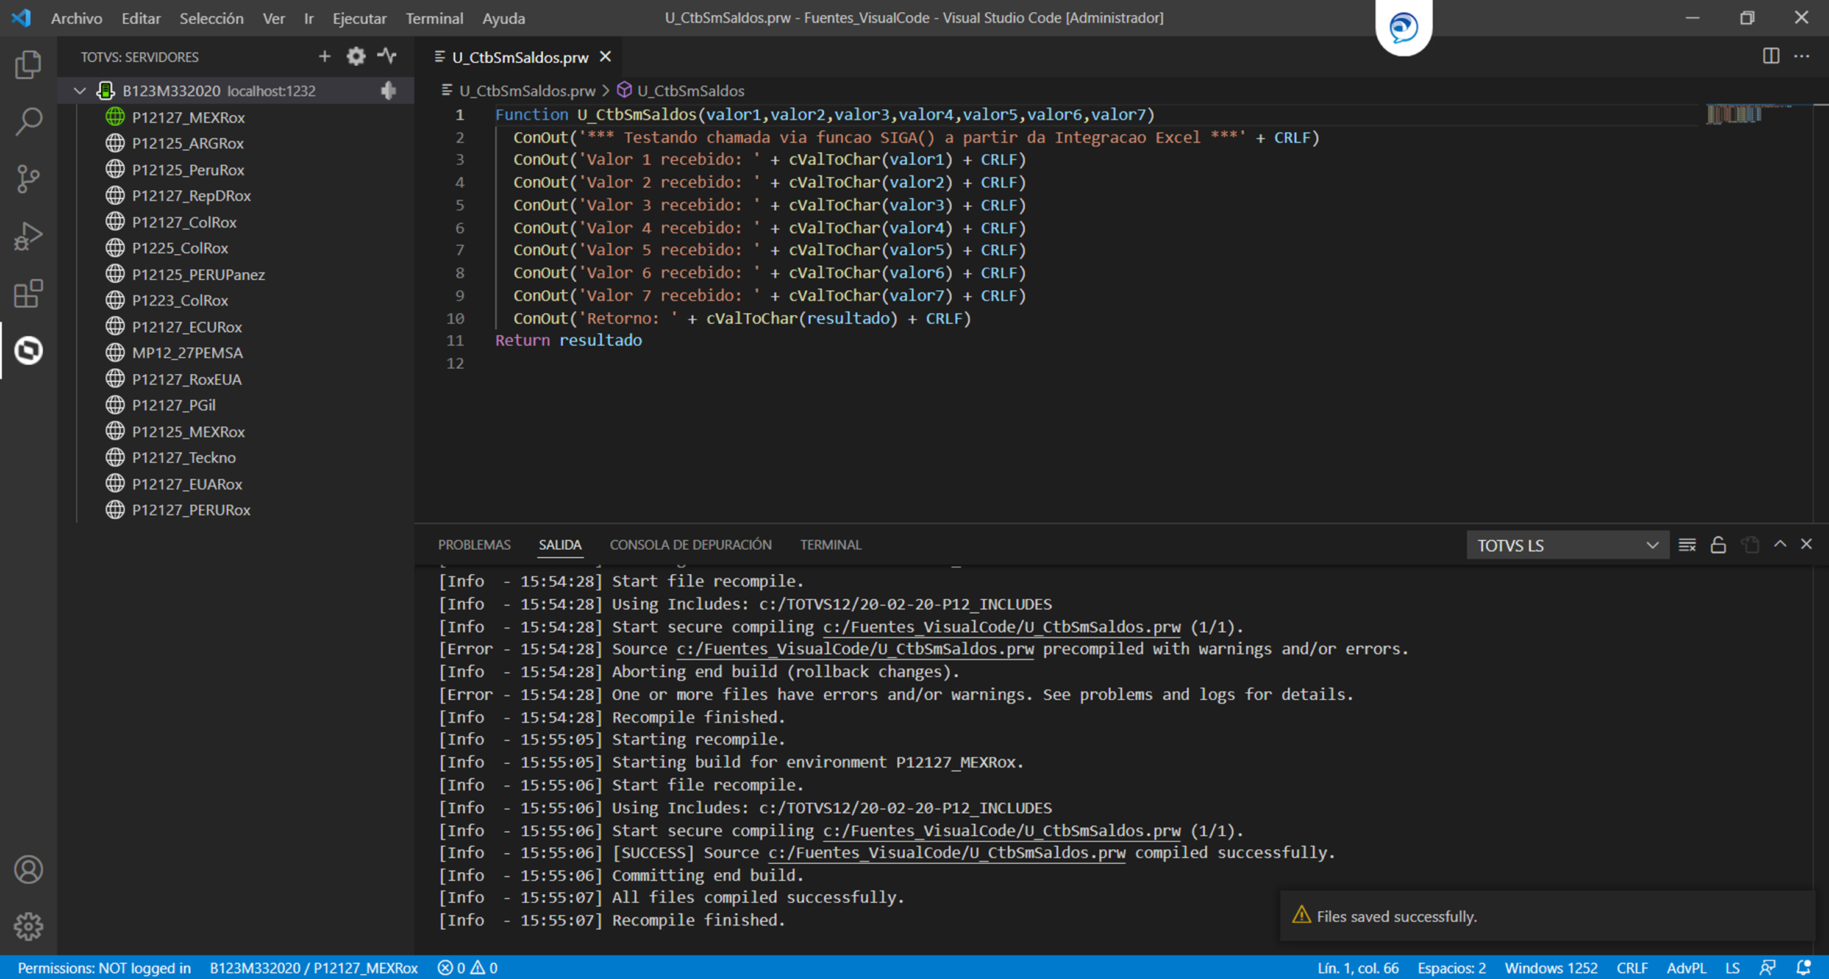
Task: Open the Ayuda menu
Action: 504,18
